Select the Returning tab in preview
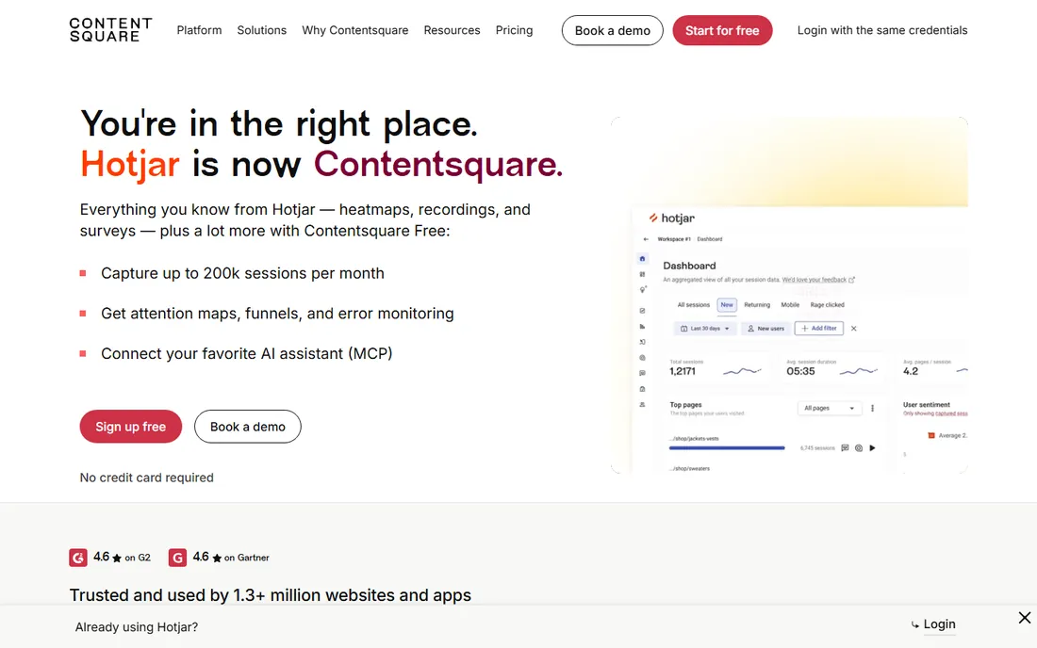1037x648 pixels. 757,304
